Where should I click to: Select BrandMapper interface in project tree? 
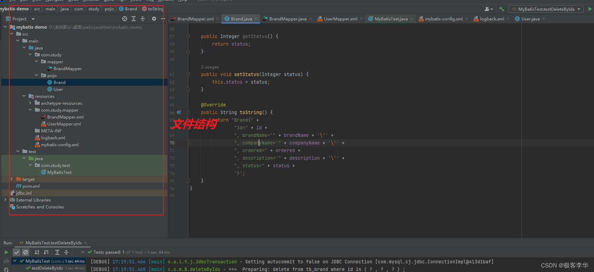click(68, 68)
